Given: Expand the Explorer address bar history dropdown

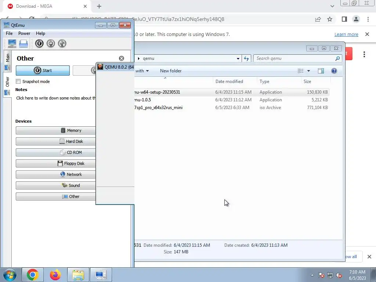Looking at the screenshot, I should point(238,58).
